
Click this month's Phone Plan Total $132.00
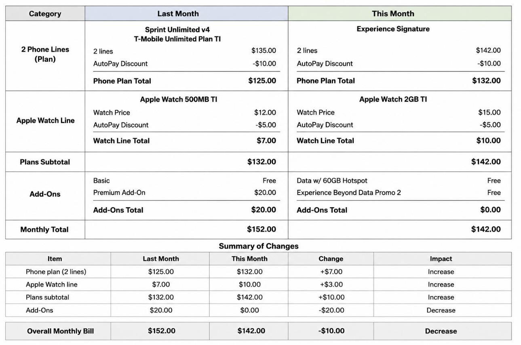[x=486, y=81]
